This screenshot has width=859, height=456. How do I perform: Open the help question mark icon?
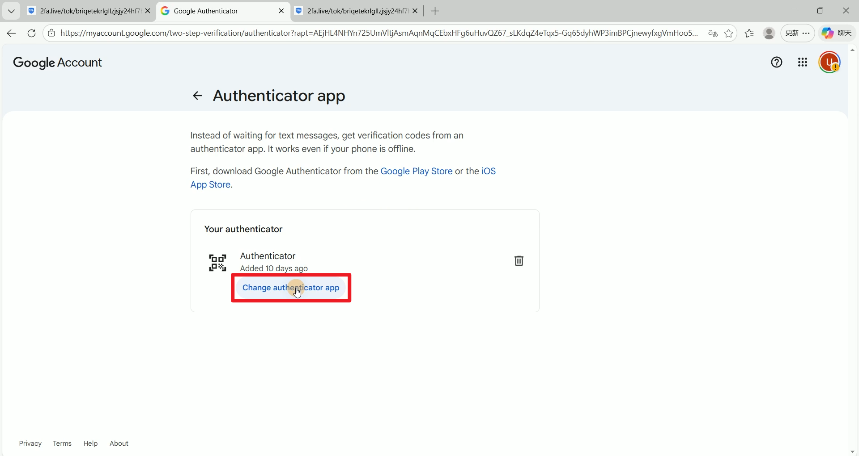[777, 63]
